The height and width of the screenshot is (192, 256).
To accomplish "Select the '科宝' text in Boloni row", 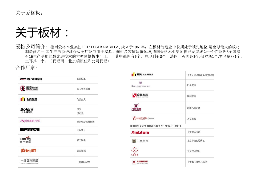I will pos(79,109).
